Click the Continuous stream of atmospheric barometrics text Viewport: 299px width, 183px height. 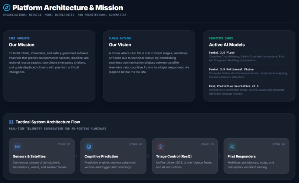coord(40,165)
